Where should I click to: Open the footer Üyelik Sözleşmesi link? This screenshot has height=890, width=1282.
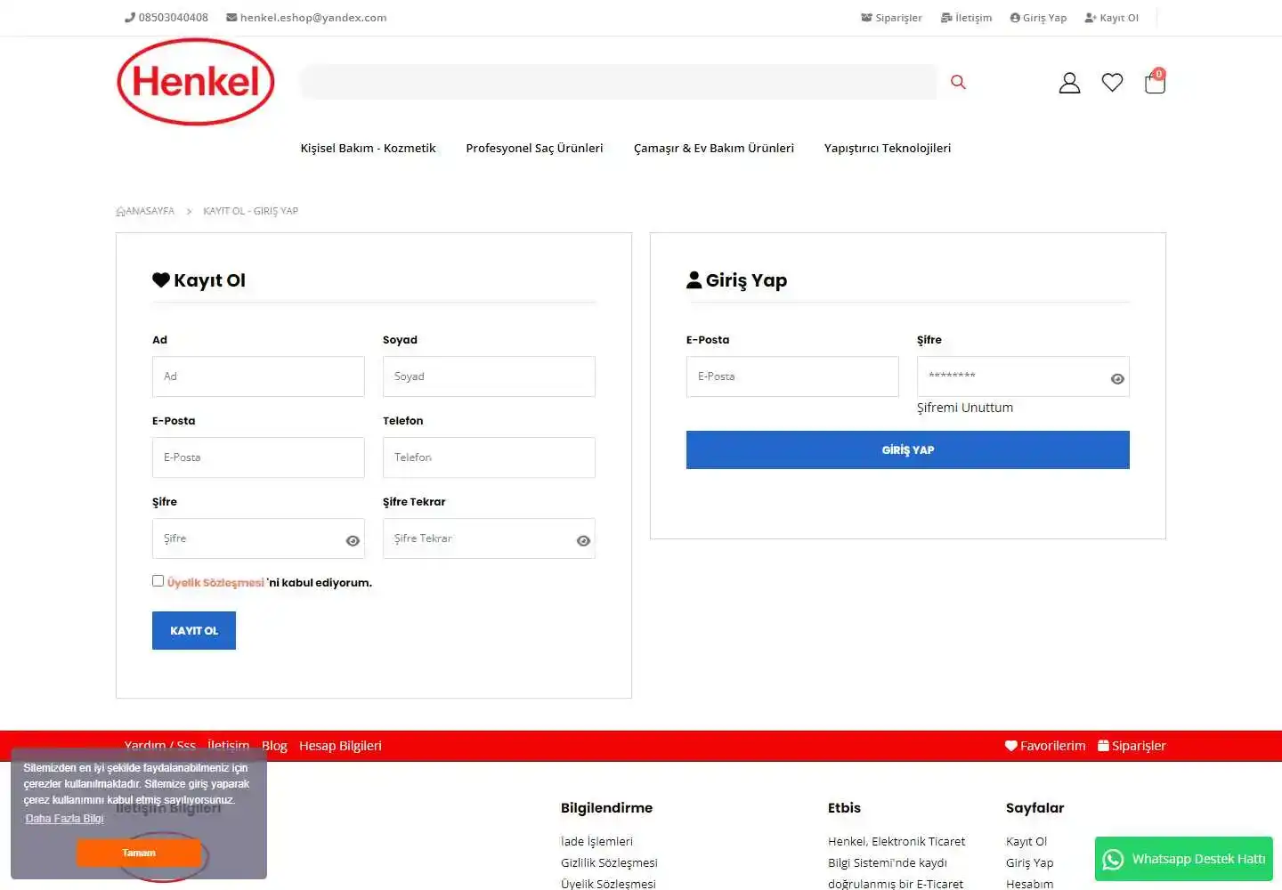point(608,884)
